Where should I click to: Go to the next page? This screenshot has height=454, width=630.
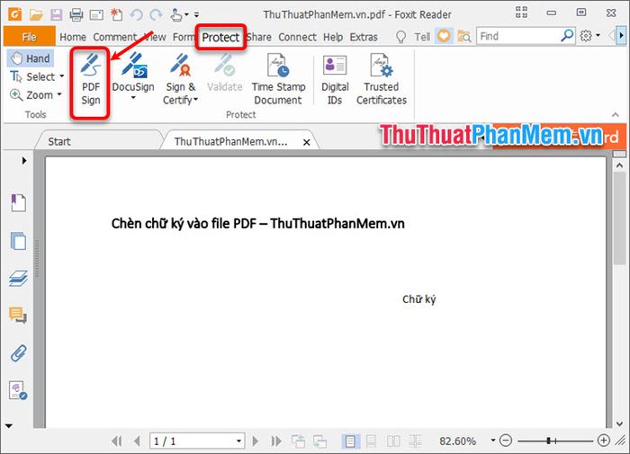[255, 441]
